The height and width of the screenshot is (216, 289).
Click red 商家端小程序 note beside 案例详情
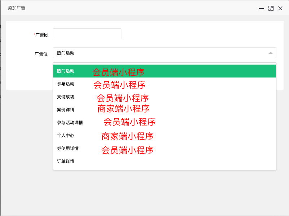coord(123,109)
